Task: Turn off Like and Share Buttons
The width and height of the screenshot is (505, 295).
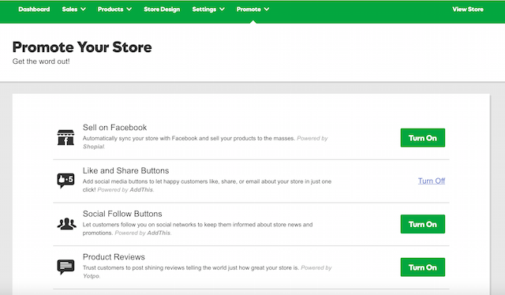Action: pyautogui.click(x=432, y=181)
